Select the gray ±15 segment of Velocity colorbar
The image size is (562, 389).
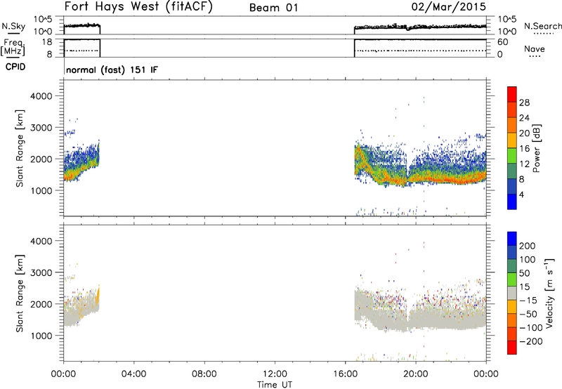point(512,293)
